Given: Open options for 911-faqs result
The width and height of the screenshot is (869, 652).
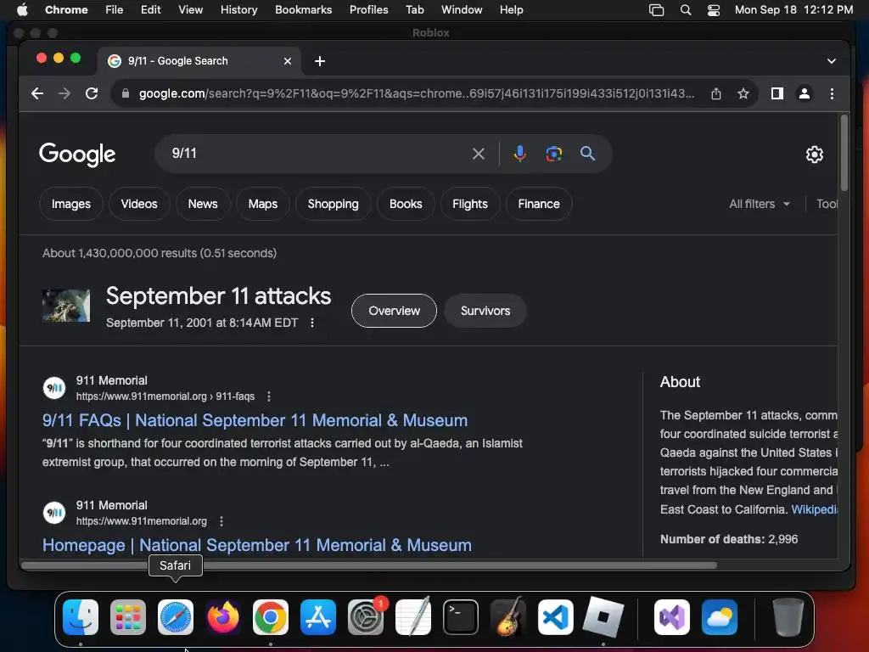Looking at the screenshot, I should (x=269, y=396).
